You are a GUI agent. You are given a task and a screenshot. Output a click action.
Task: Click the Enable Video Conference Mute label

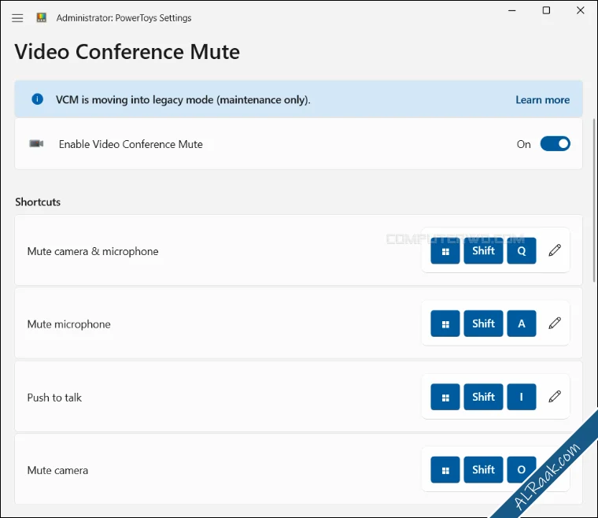pyautogui.click(x=131, y=144)
